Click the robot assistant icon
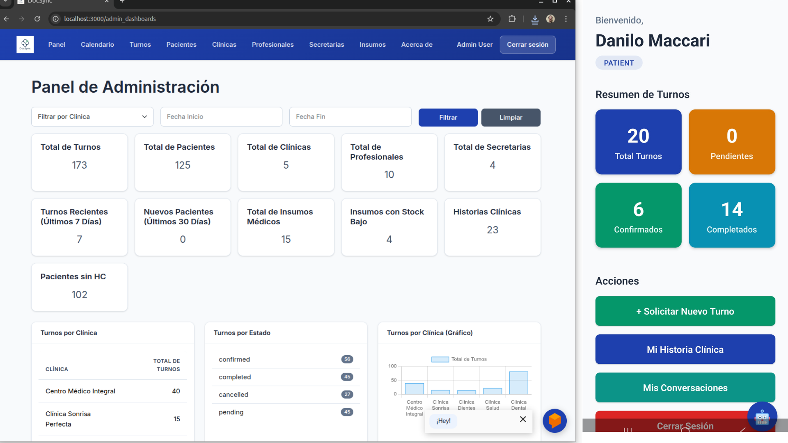Screen dimensions: 788x443 (x=762, y=416)
